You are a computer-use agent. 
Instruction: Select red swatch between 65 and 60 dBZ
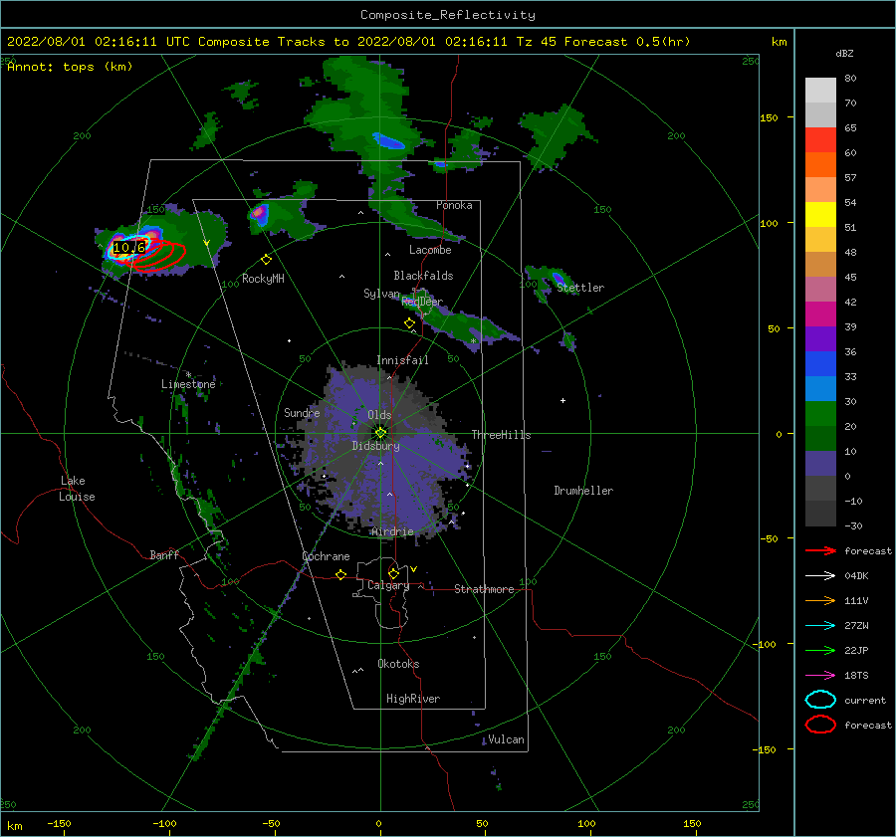[x=820, y=140]
